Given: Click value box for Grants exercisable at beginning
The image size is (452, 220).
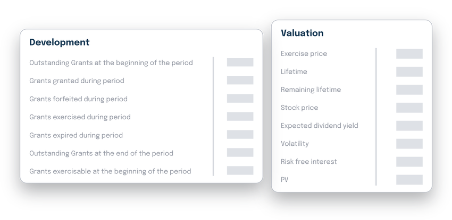Looking at the screenshot, I should point(240,170).
